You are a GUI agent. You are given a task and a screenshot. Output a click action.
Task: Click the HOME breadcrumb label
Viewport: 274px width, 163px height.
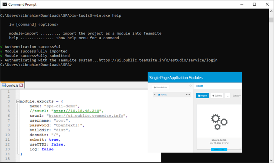(x=200, y=86)
